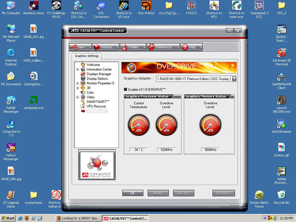Open the Profiles dropdown menu

tap(133, 47)
